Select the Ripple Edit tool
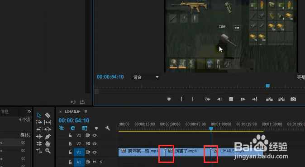 pyautogui.click(x=39, y=137)
